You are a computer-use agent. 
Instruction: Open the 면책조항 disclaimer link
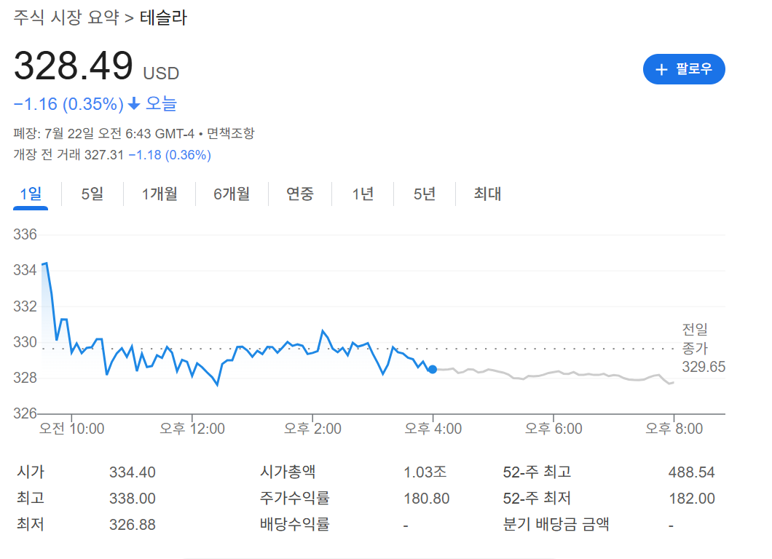[230, 133]
